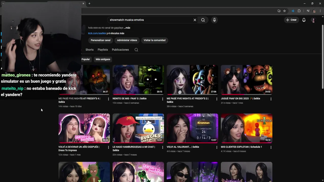Open options menu for VOLVÍ A DEVORAR video
This screenshot has width=324, height=182.
pyautogui.click(x=108, y=147)
